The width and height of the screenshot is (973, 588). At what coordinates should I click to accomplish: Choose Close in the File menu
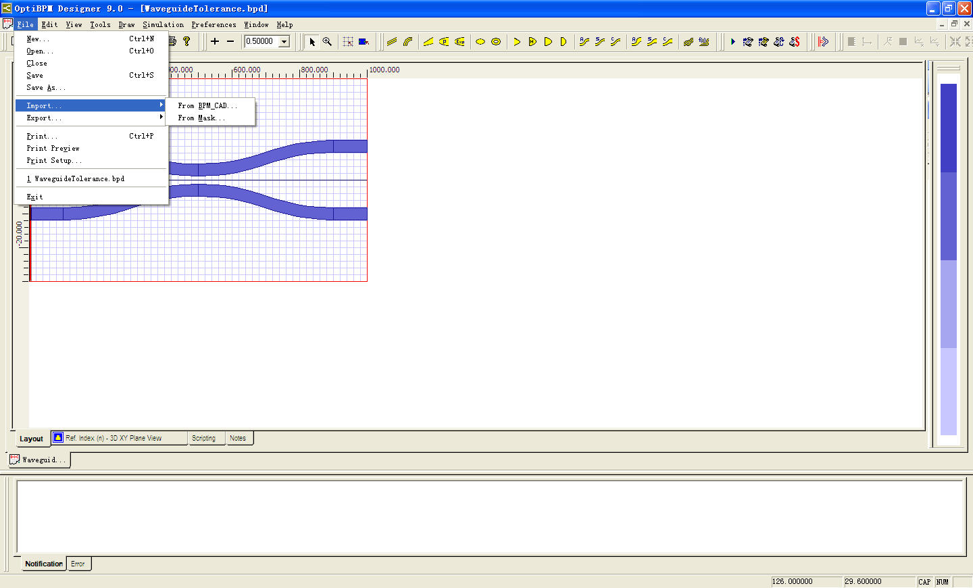coord(91,63)
